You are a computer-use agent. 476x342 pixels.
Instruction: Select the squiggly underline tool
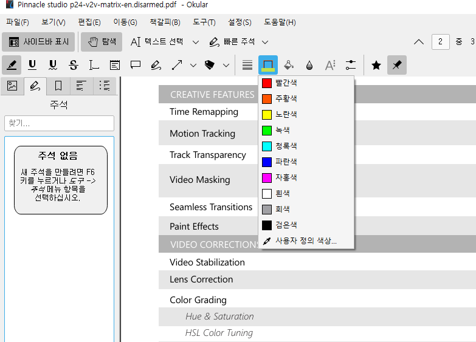[53, 65]
